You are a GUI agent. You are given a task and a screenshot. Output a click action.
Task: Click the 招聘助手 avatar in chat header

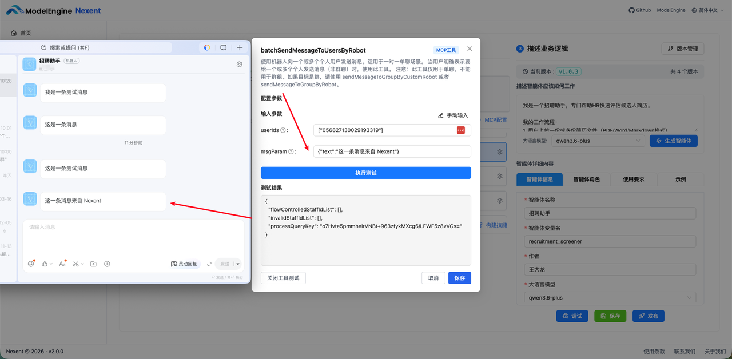click(x=30, y=64)
